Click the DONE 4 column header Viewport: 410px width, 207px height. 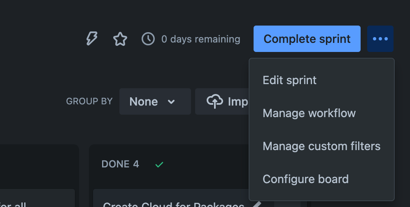(120, 164)
